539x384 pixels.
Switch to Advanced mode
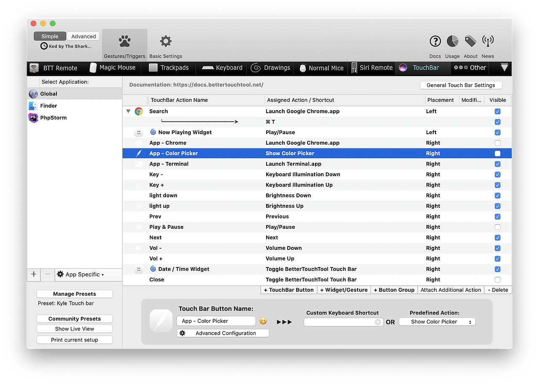coord(83,37)
